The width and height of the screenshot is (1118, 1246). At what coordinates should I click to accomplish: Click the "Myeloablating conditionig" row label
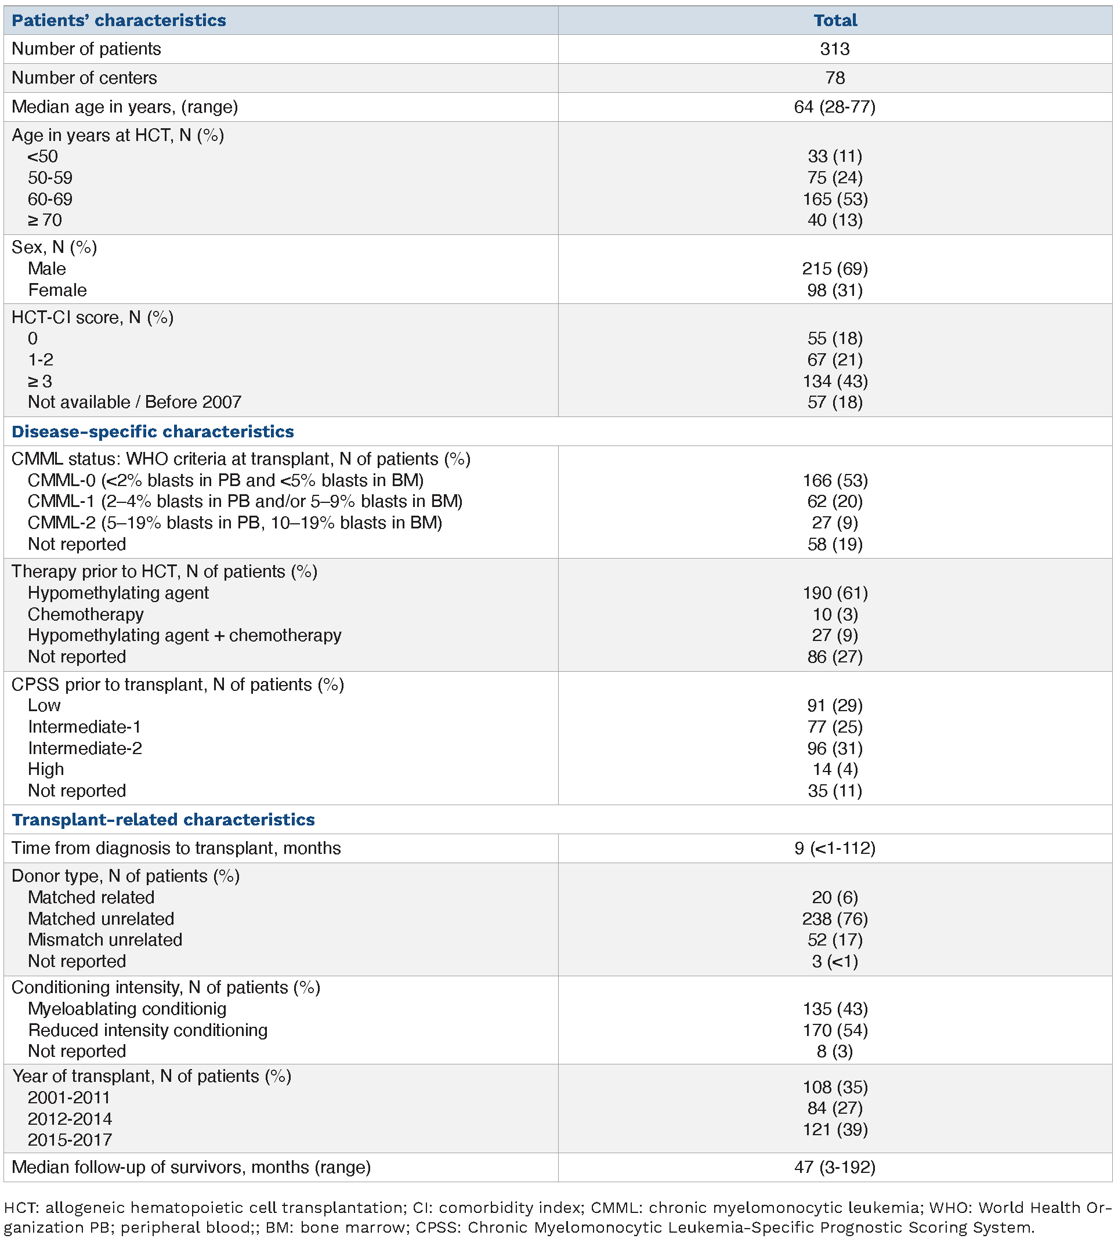[127, 1009]
